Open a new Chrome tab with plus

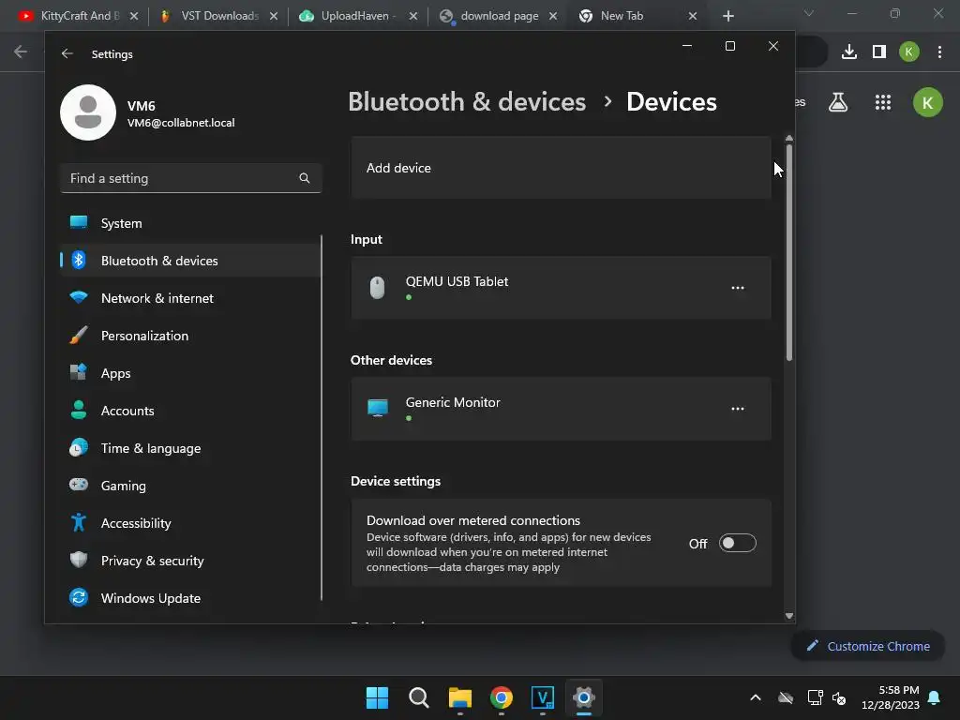click(x=727, y=16)
